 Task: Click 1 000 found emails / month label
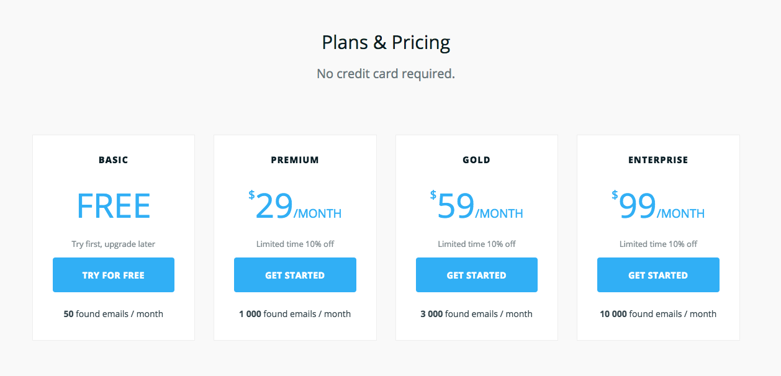pos(295,313)
